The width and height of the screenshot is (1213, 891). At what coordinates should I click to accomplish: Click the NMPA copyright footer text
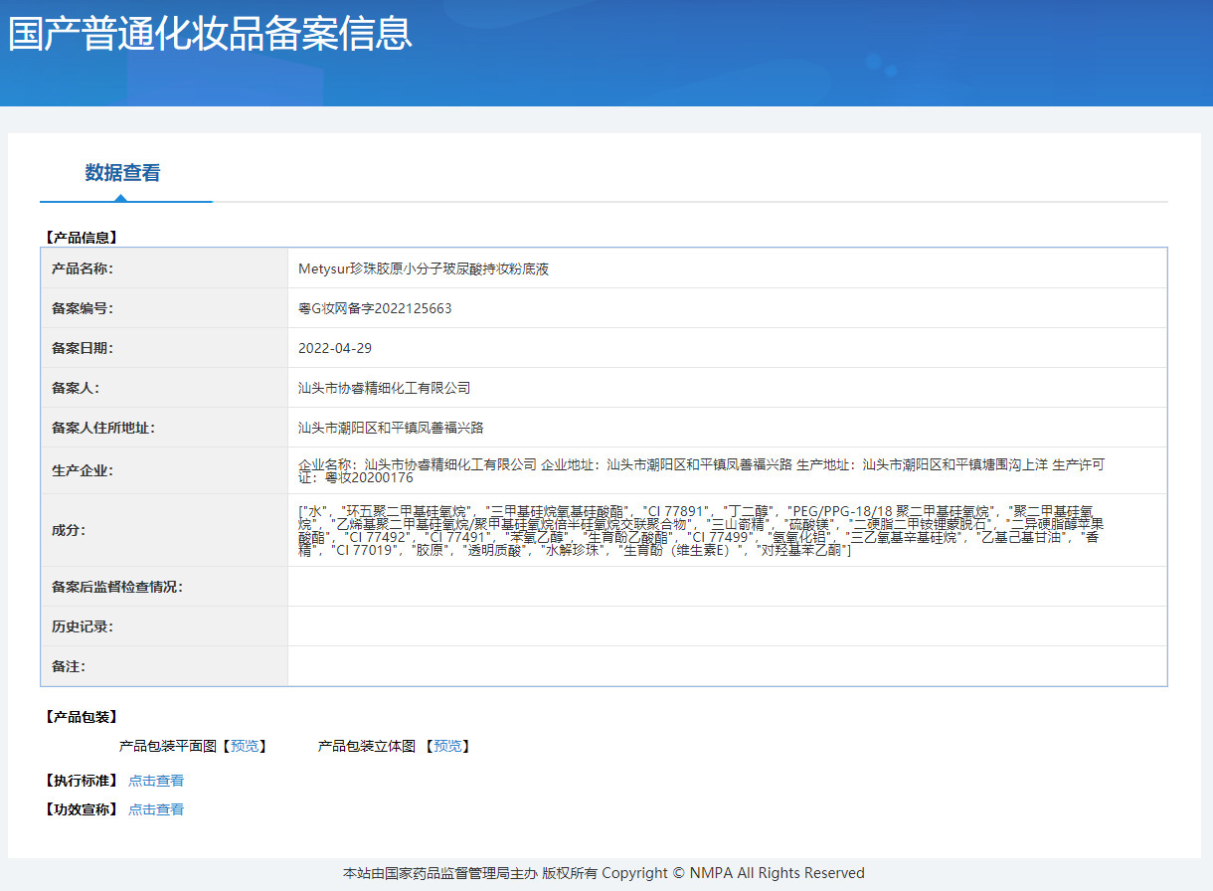tap(604, 873)
